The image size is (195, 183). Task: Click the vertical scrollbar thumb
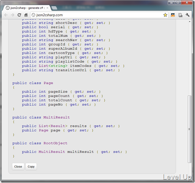(189, 129)
